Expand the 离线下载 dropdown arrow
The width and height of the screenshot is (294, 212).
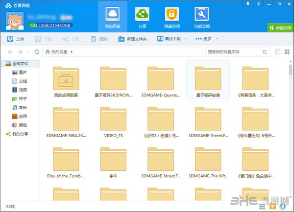(x=185, y=39)
